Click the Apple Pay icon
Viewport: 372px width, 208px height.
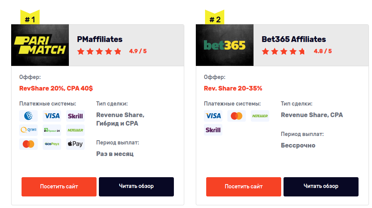click(75, 144)
